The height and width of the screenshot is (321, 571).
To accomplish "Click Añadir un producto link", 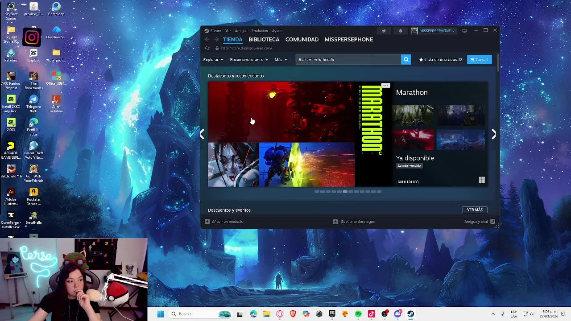I will pyautogui.click(x=228, y=222).
